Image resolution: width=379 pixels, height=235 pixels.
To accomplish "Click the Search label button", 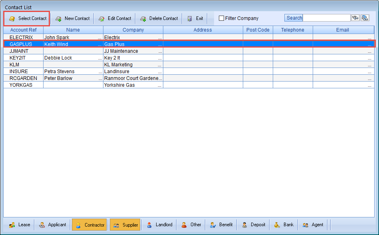I will point(294,18).
